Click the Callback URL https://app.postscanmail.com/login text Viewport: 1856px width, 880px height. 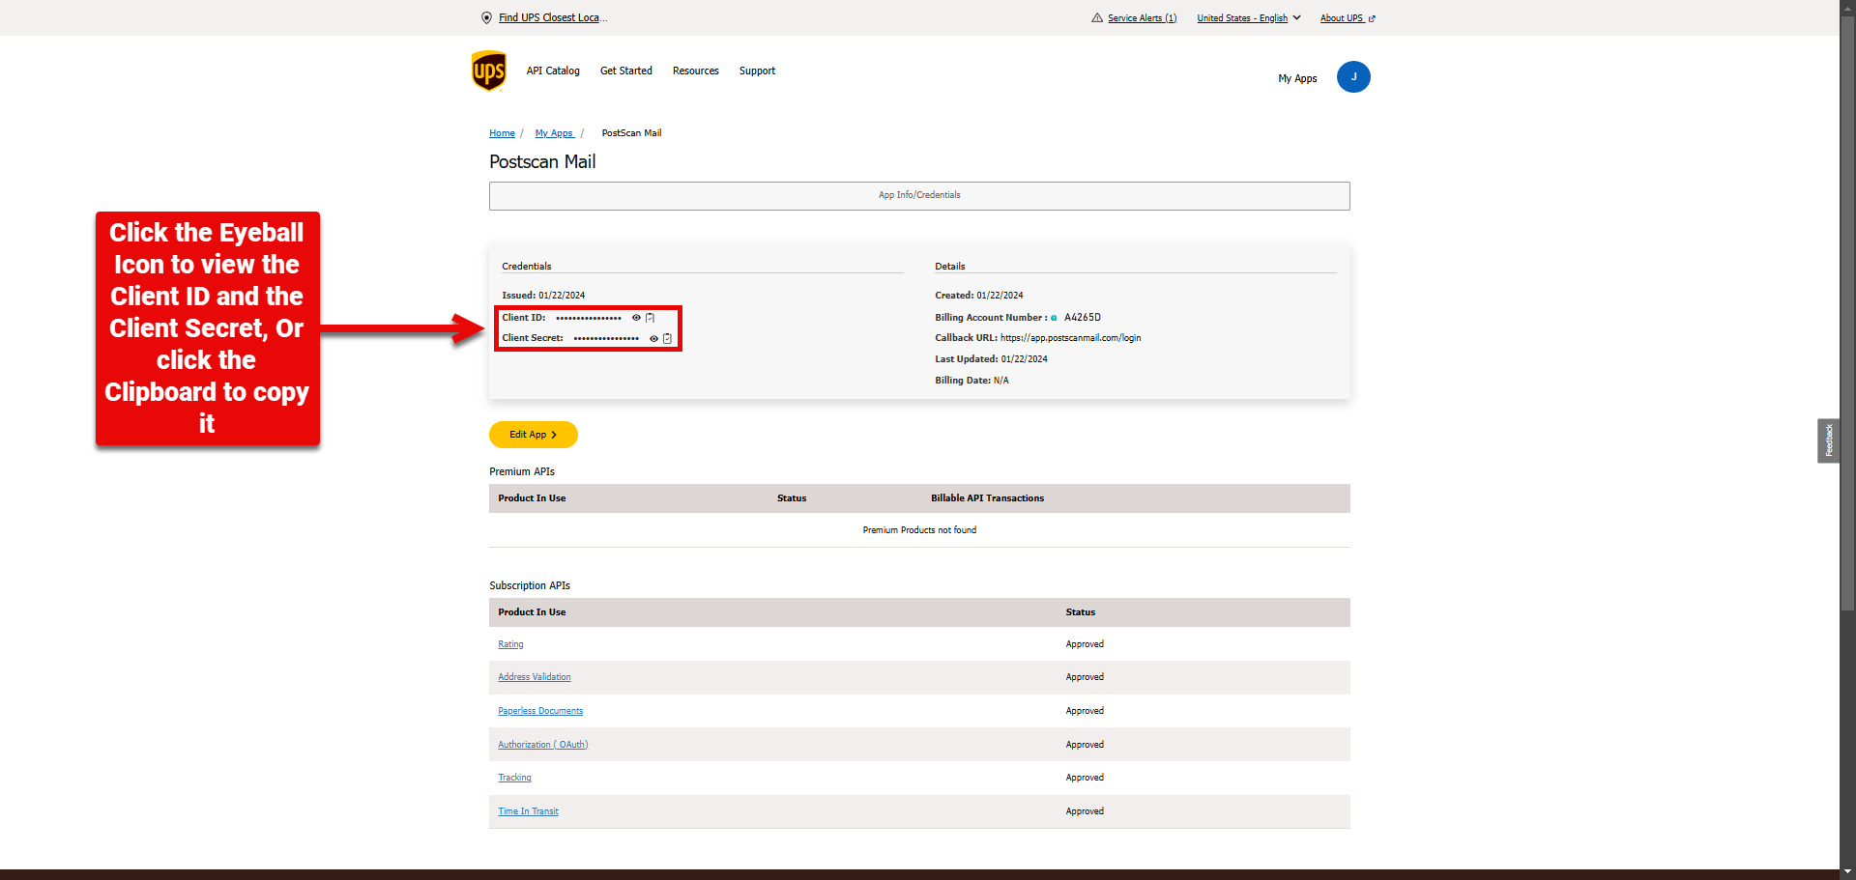click(x=1070, y=338)
